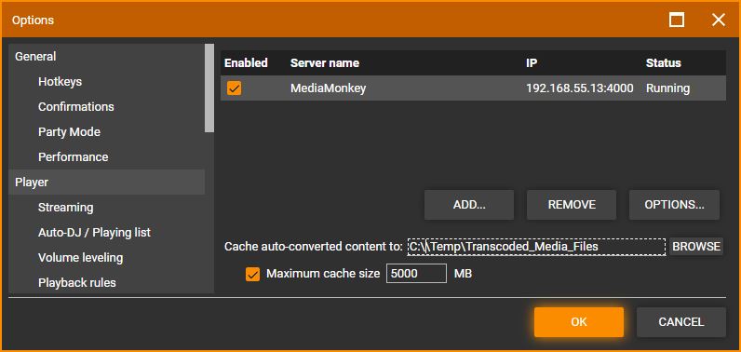Open the Party Mode settings page
Screen dimensions: 741x352
click(69, 131)
